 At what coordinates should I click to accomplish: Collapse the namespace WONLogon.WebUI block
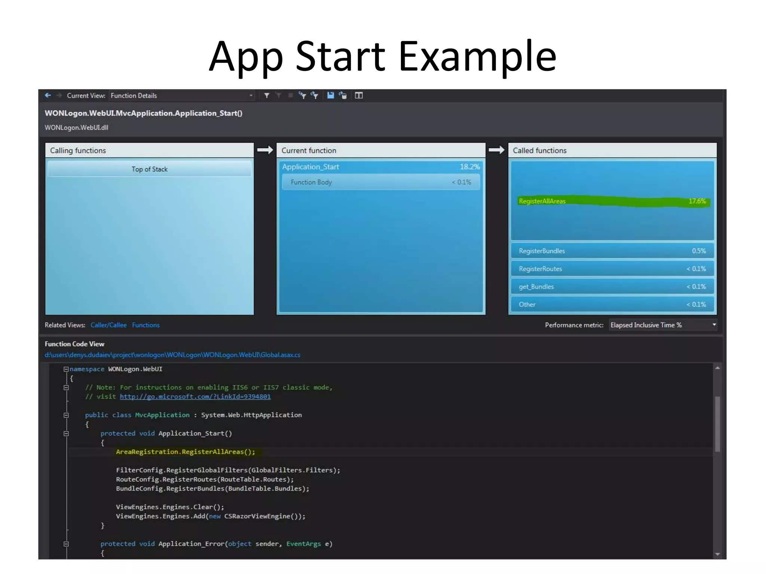[66, 369]
